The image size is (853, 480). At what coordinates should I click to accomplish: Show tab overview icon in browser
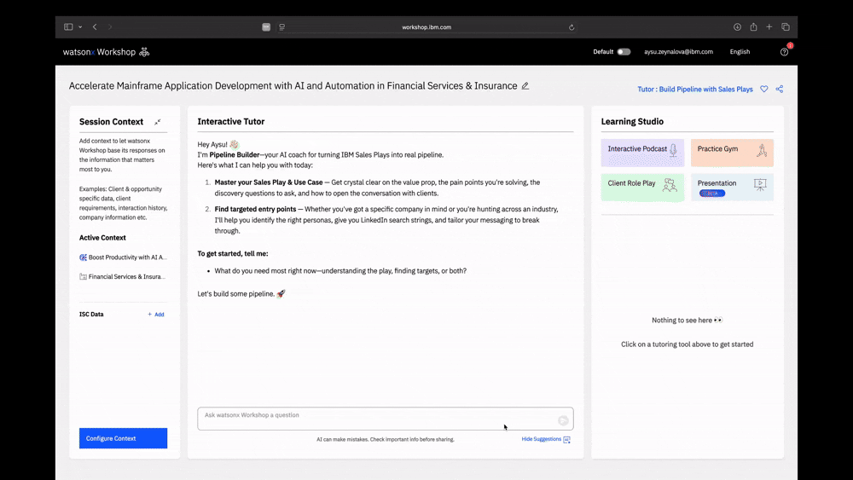[786, 26]
